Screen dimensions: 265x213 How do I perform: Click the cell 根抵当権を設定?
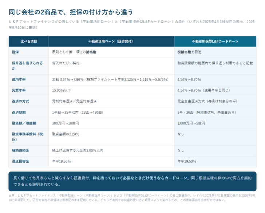pos(215,52)
